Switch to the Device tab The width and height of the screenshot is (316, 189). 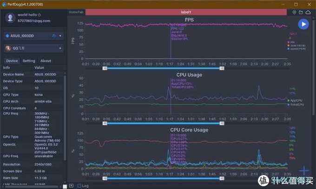(x=12, y=61)
